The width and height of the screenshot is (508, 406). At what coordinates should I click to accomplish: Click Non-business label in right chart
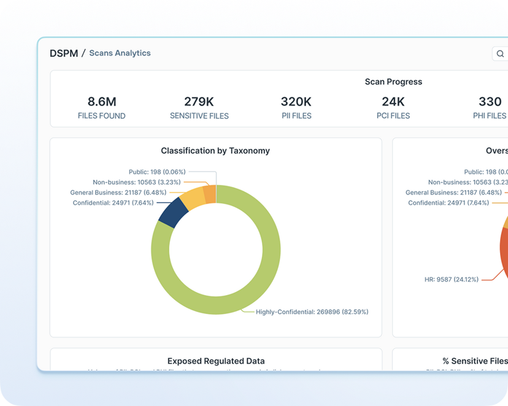[x=468, y=182]
